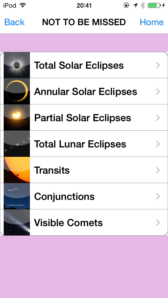Expand Annular Solar Eclipses with its chevron

pyautogui.click(x=158, y=92)
